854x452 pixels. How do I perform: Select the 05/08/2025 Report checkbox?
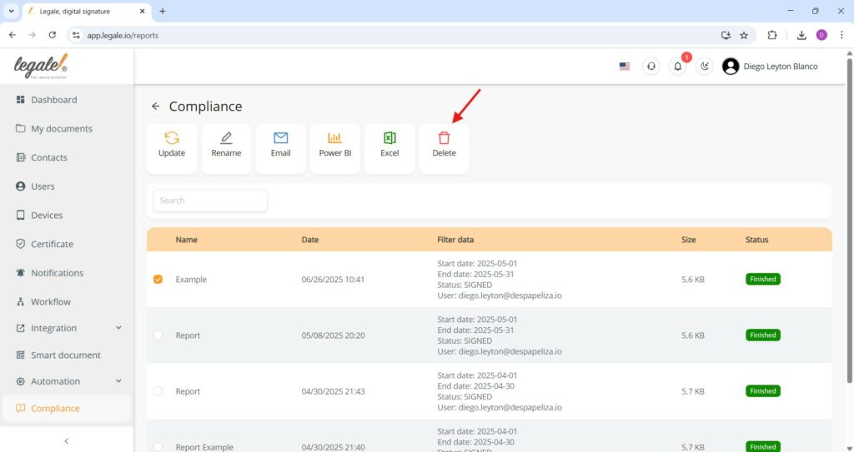tap(158, 335)
